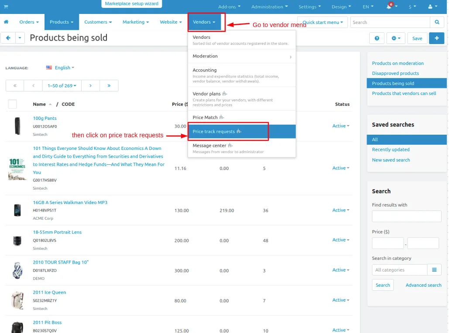
Task: Open Marketplace setup wizard
Action: (131, 4)
